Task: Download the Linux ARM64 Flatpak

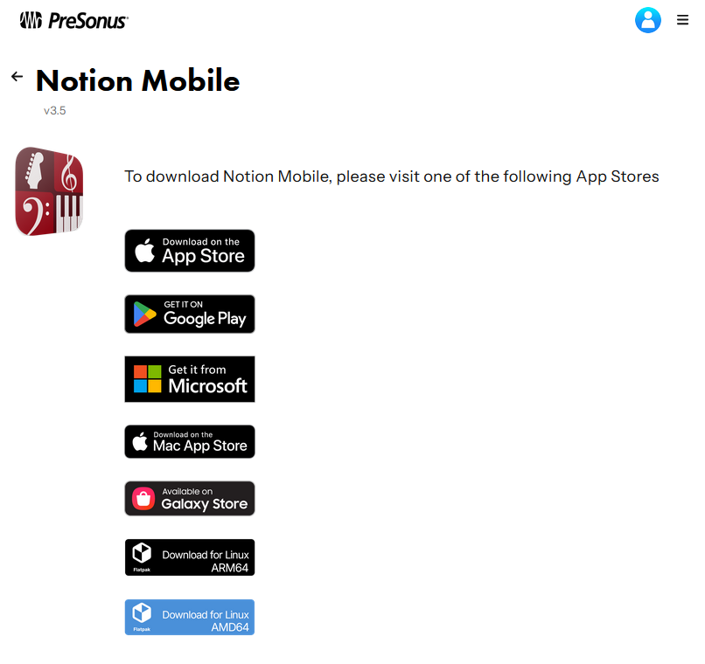Action: pos(190,557)
